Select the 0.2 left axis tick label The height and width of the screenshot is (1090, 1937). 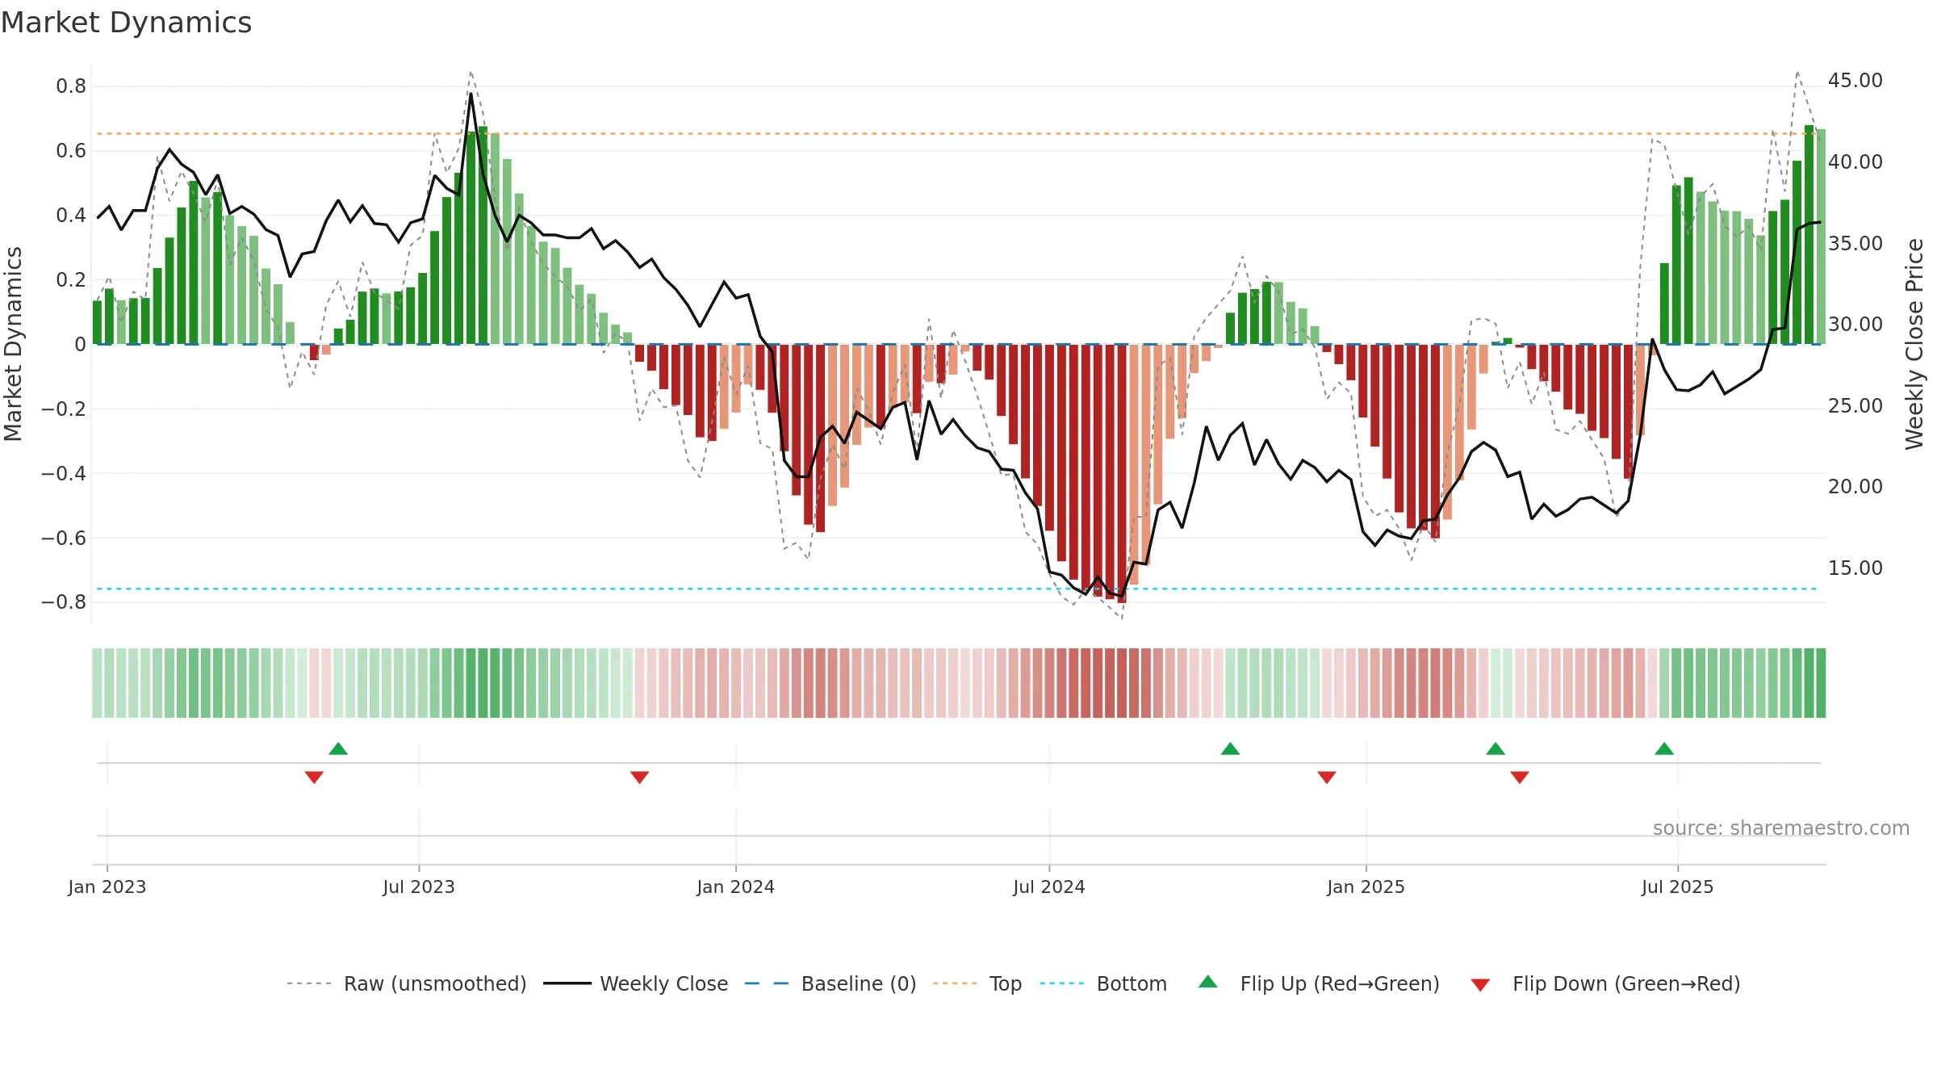pyautogui.click(x=71, y=280)
